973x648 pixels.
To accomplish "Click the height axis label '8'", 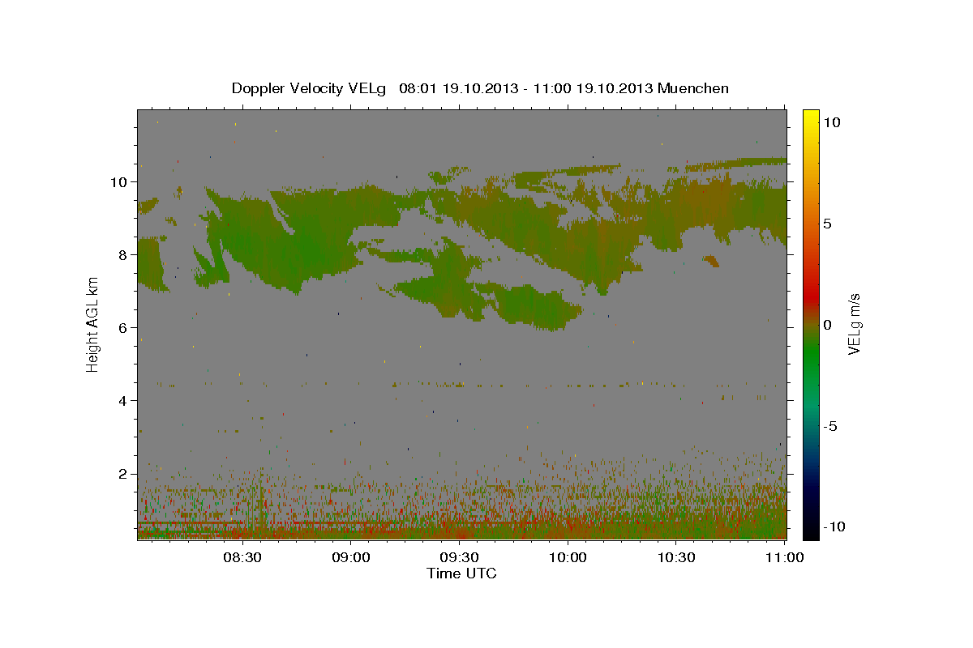I will pyautogui.click(x=123, y=255).
